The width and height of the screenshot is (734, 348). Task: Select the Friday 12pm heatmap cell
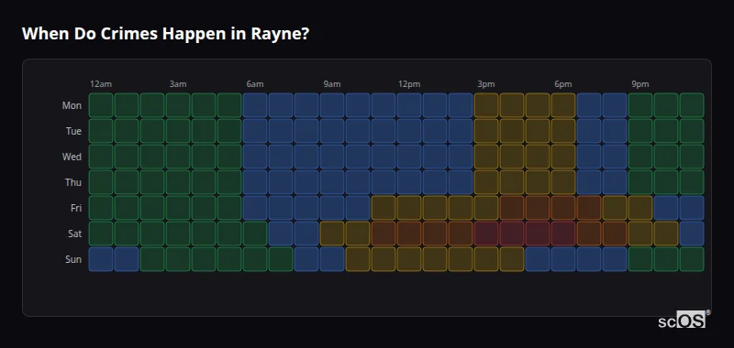[x=409, y=208]
